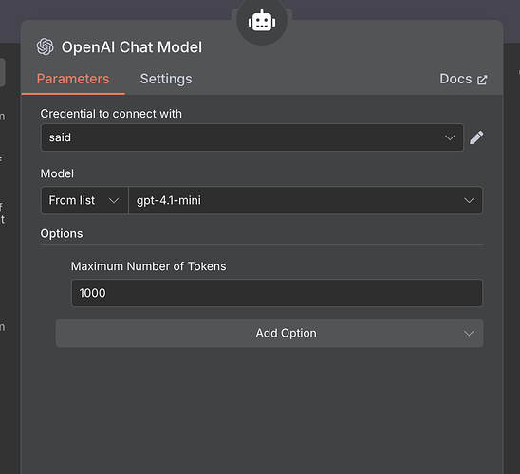Click the Add Option button

pos(269,334)
